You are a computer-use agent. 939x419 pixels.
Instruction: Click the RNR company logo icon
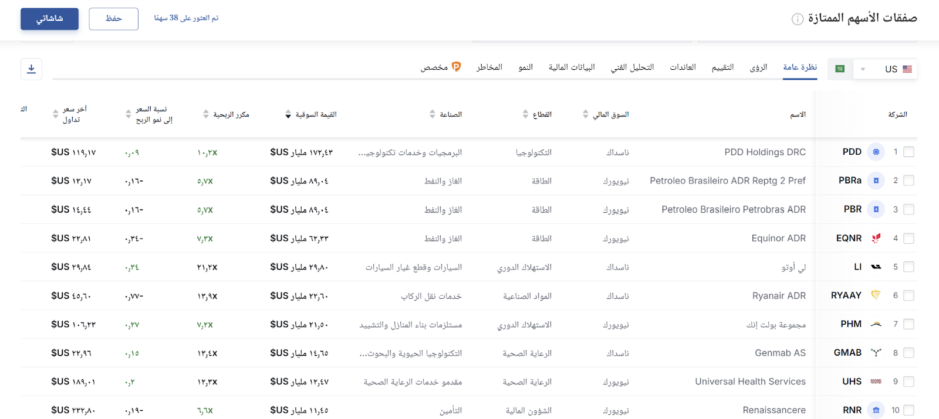(x=876, y=410)
